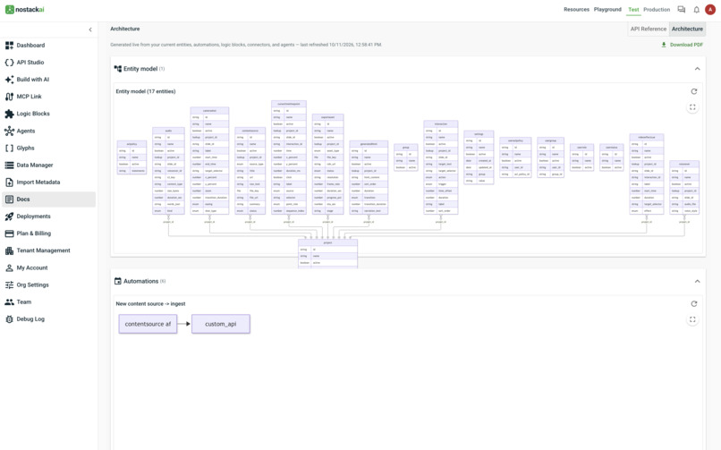
Task: Open Plan & Billing card icon
Action: coord(9,233)
